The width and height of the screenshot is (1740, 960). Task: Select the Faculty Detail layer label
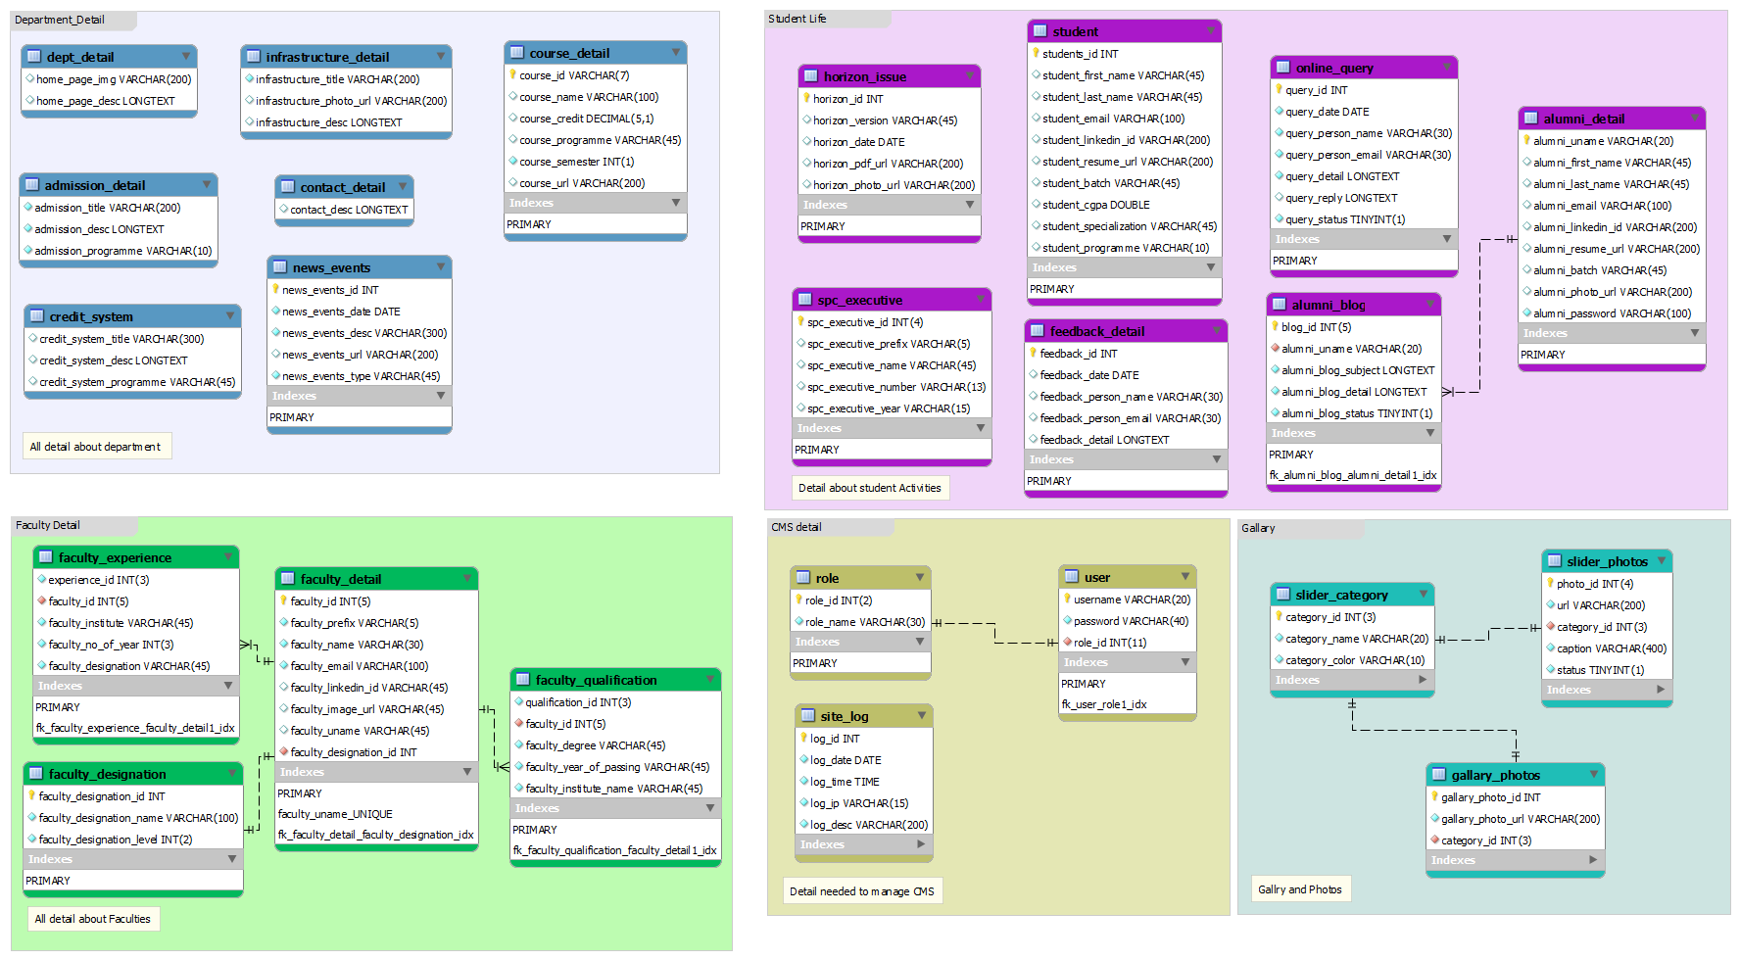point(48,525)
